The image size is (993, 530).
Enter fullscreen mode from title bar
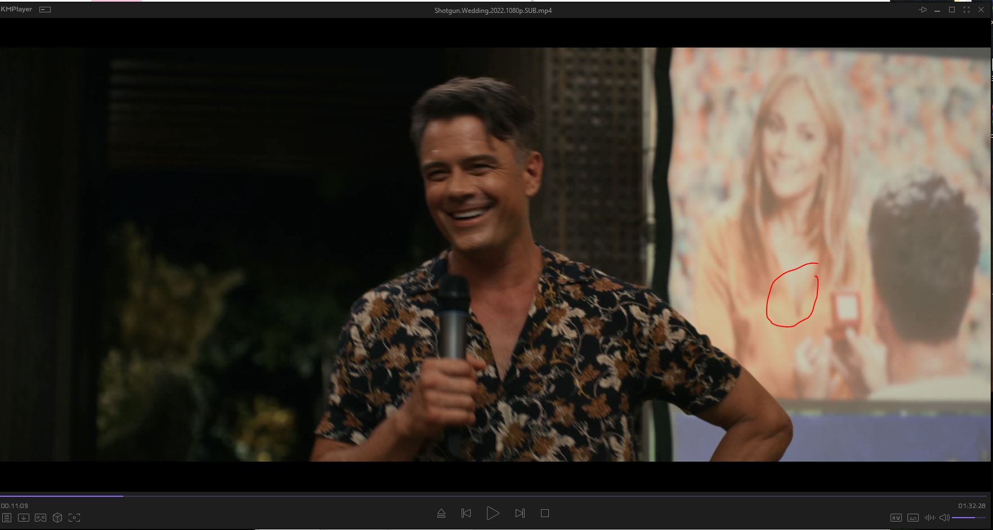coord(967,10)
